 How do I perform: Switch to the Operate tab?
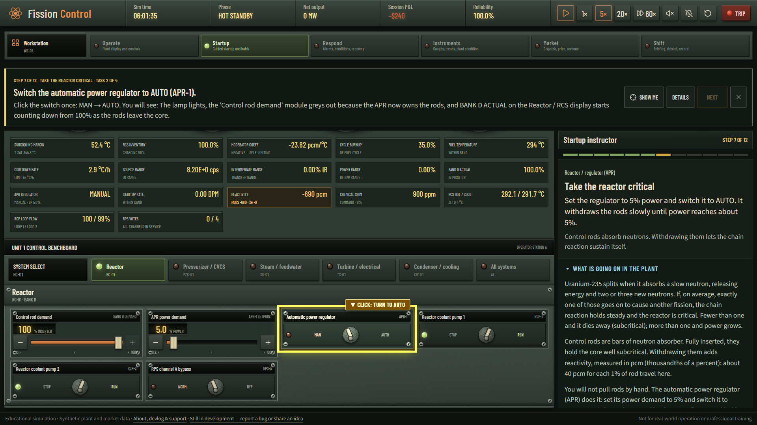click(x=144, y=46)
